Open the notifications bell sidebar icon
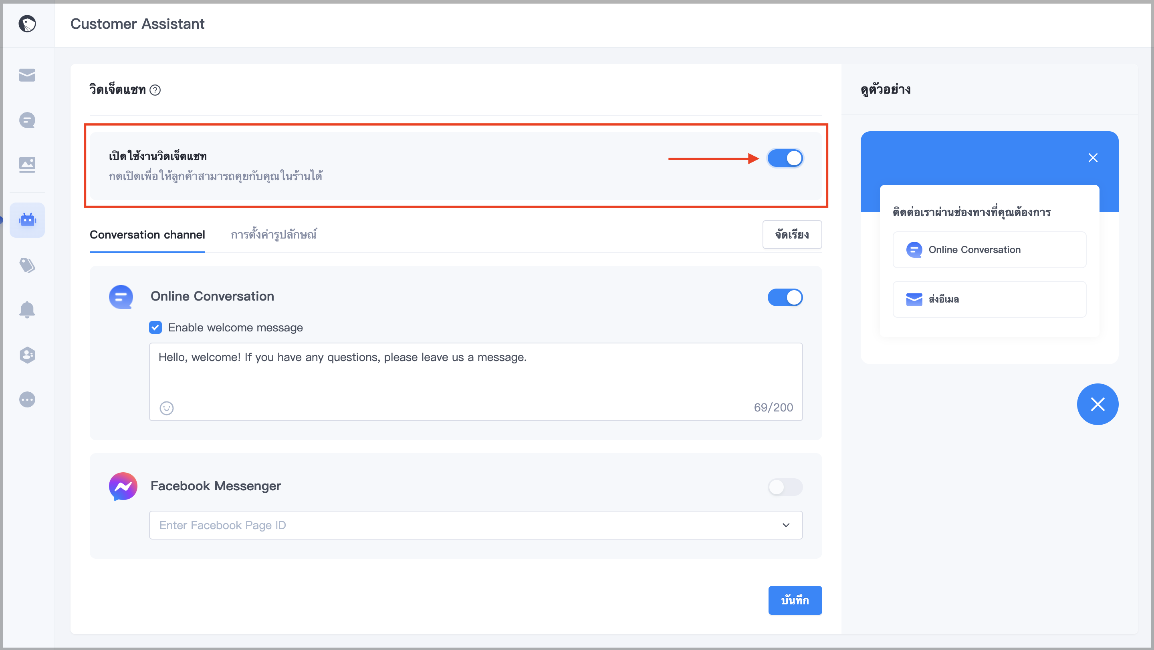 pos(27,309)
